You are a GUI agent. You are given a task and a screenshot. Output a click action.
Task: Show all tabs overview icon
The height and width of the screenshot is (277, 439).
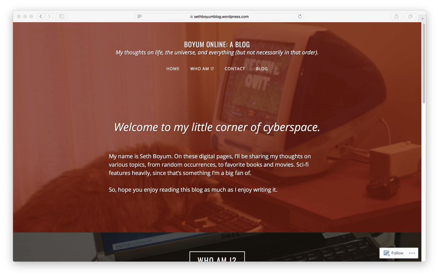click(410, 16)
